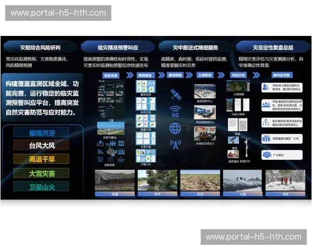Click the org-chart icon on 各乡镇领导 card

coord(266,122)
